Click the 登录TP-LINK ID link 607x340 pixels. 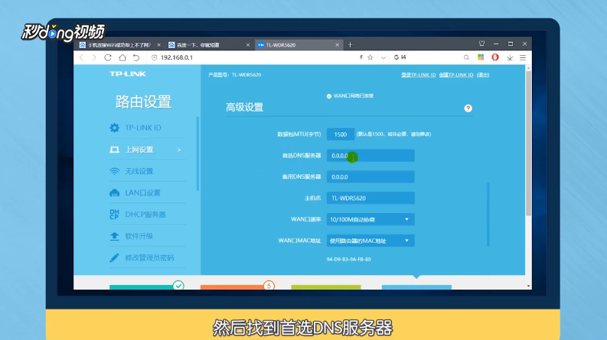419,75
